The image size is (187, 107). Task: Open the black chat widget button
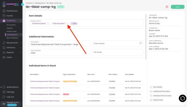pos(182,98)
